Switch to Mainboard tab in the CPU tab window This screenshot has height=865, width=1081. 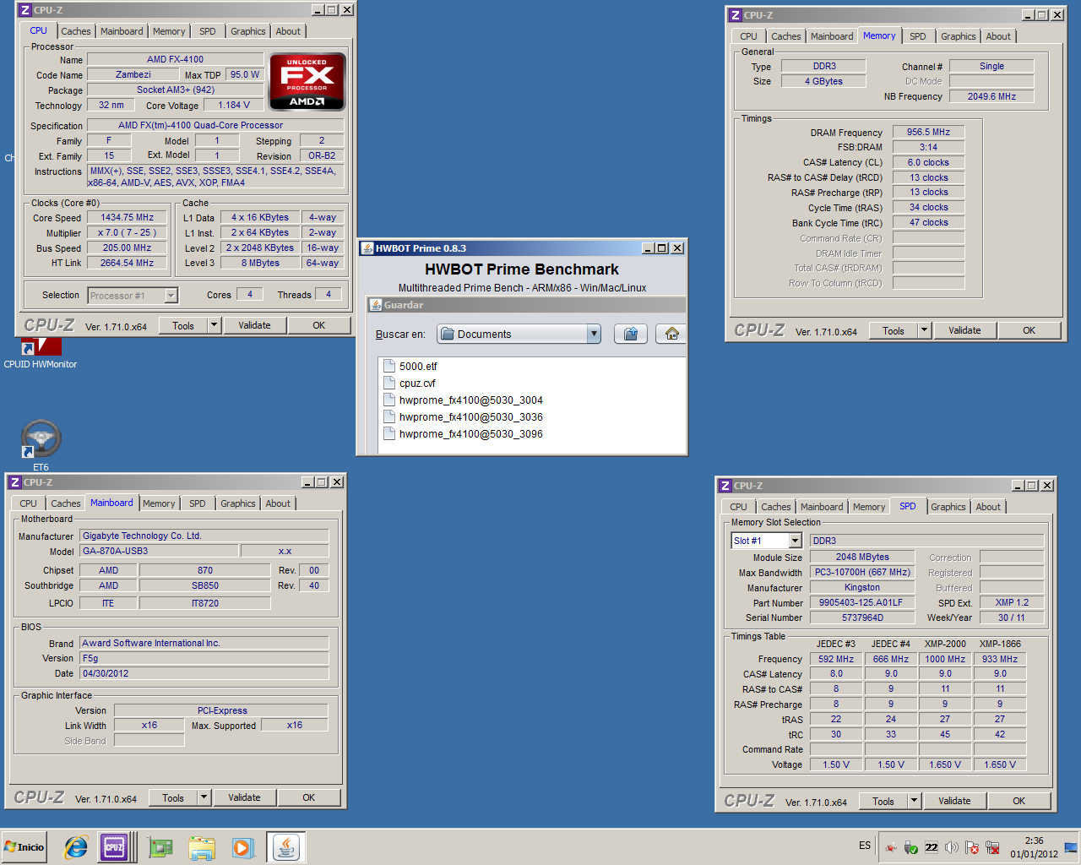point(122,31)
